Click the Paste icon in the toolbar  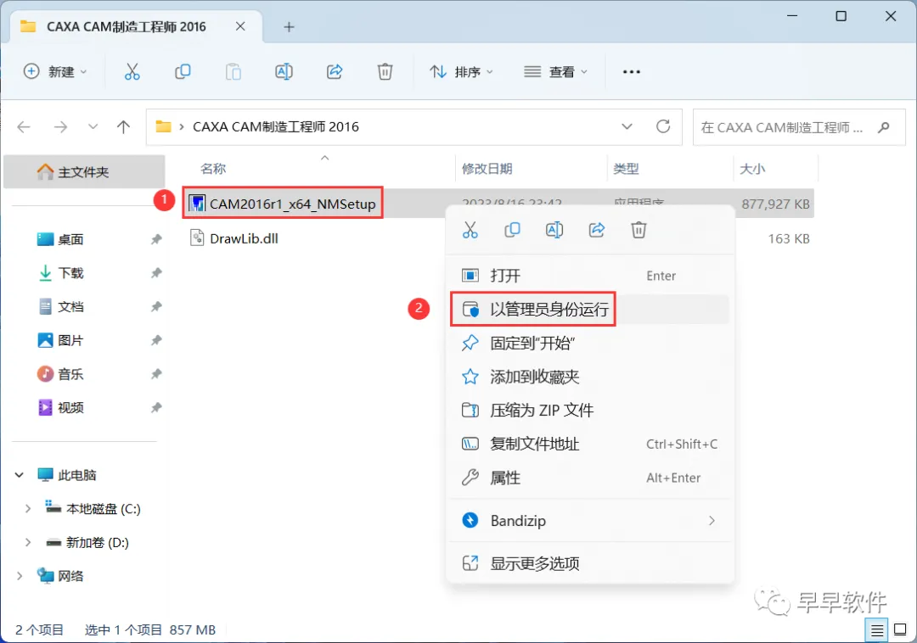[233, 72]
